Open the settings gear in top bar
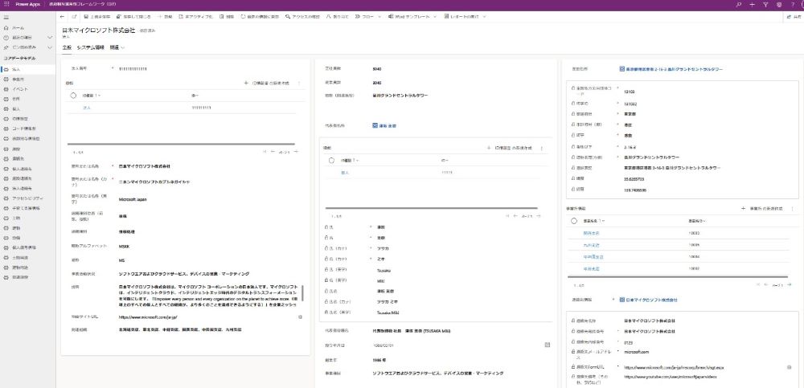The height and width of the screenshot is (388, 804). click(x=779, y=3)
